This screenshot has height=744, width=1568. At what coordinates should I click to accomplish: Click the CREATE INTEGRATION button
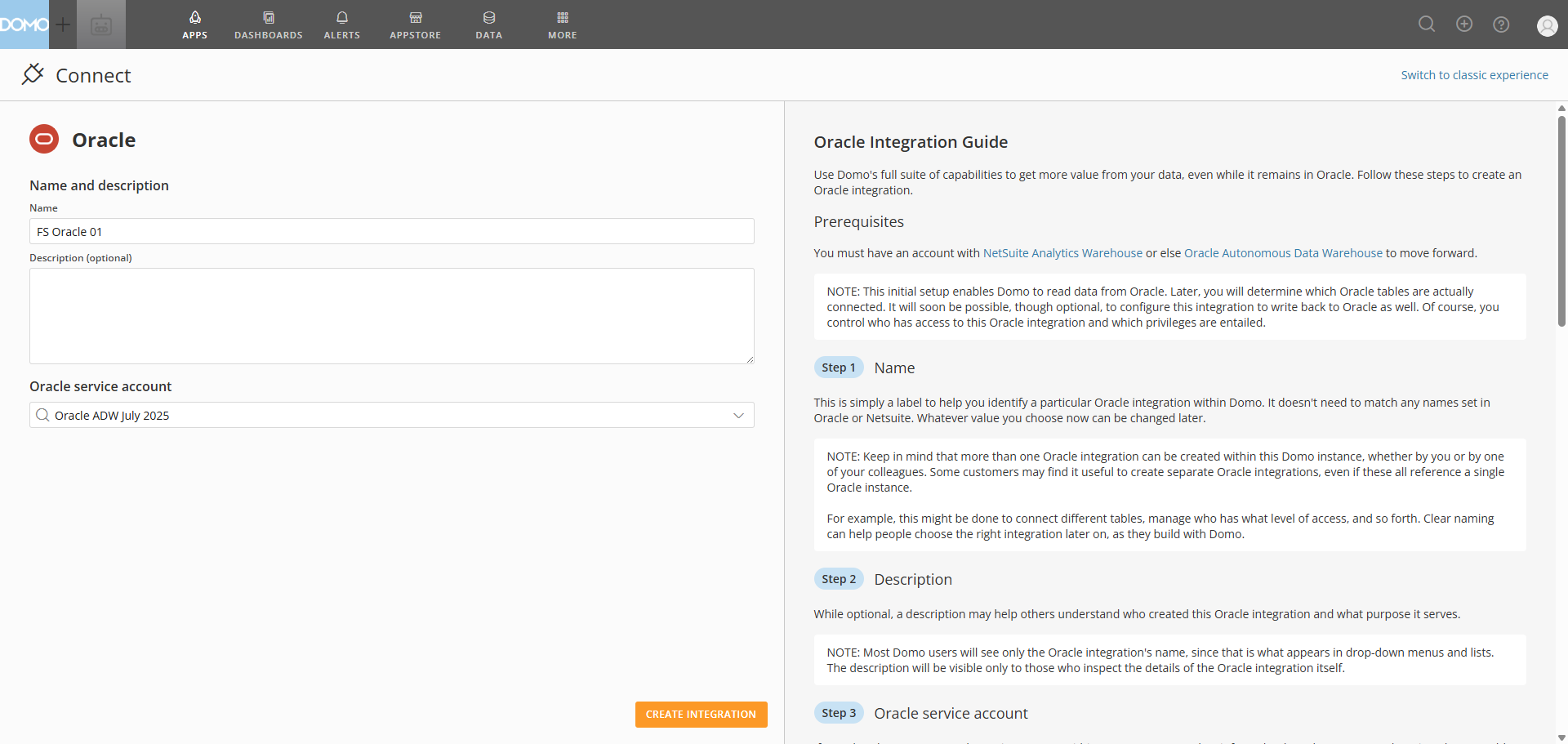[702, 715]
